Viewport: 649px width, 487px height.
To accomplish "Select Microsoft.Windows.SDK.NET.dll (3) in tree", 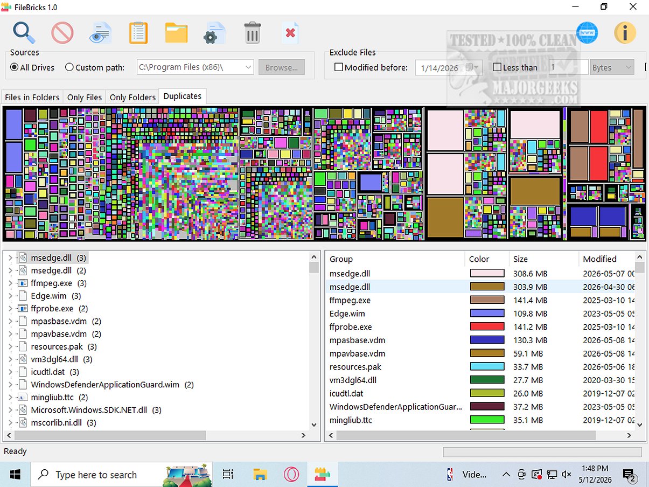I will [x=96, y=410].
